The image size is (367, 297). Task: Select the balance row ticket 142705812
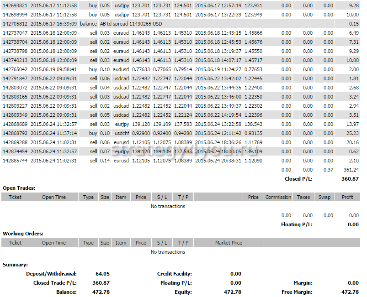click(15, 24)
